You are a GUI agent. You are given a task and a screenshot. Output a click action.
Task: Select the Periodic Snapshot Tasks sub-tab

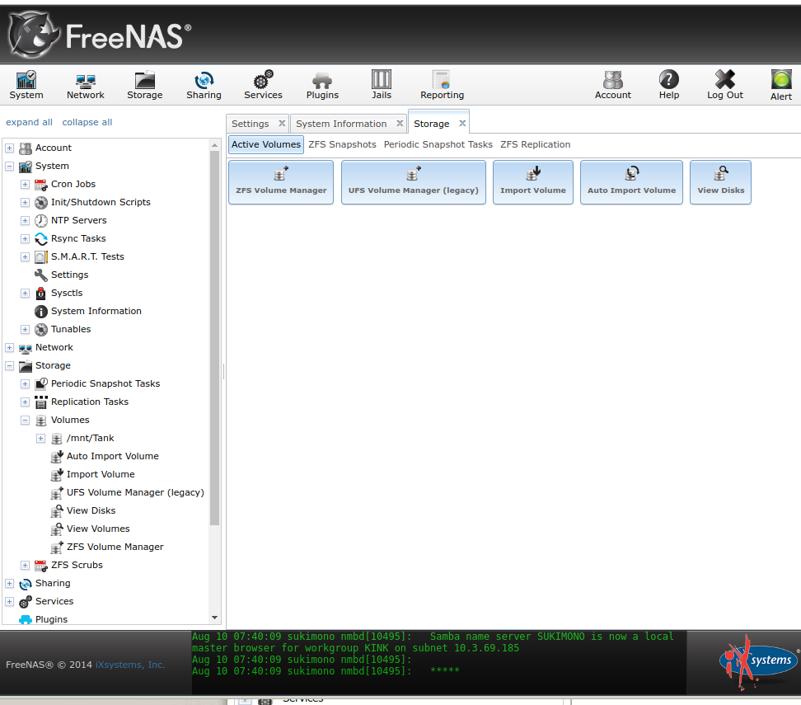(x=438, y=144)
